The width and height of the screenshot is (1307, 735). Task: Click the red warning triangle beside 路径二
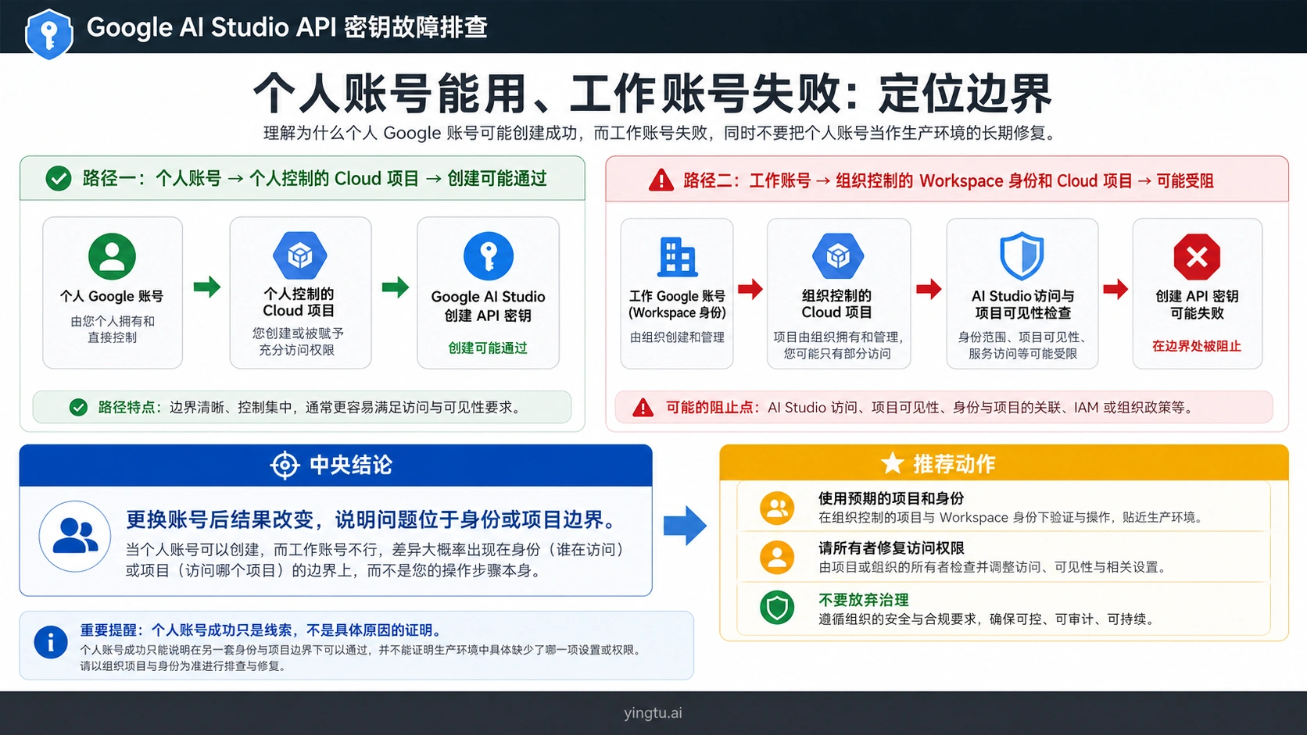click(x=661, y=180)
